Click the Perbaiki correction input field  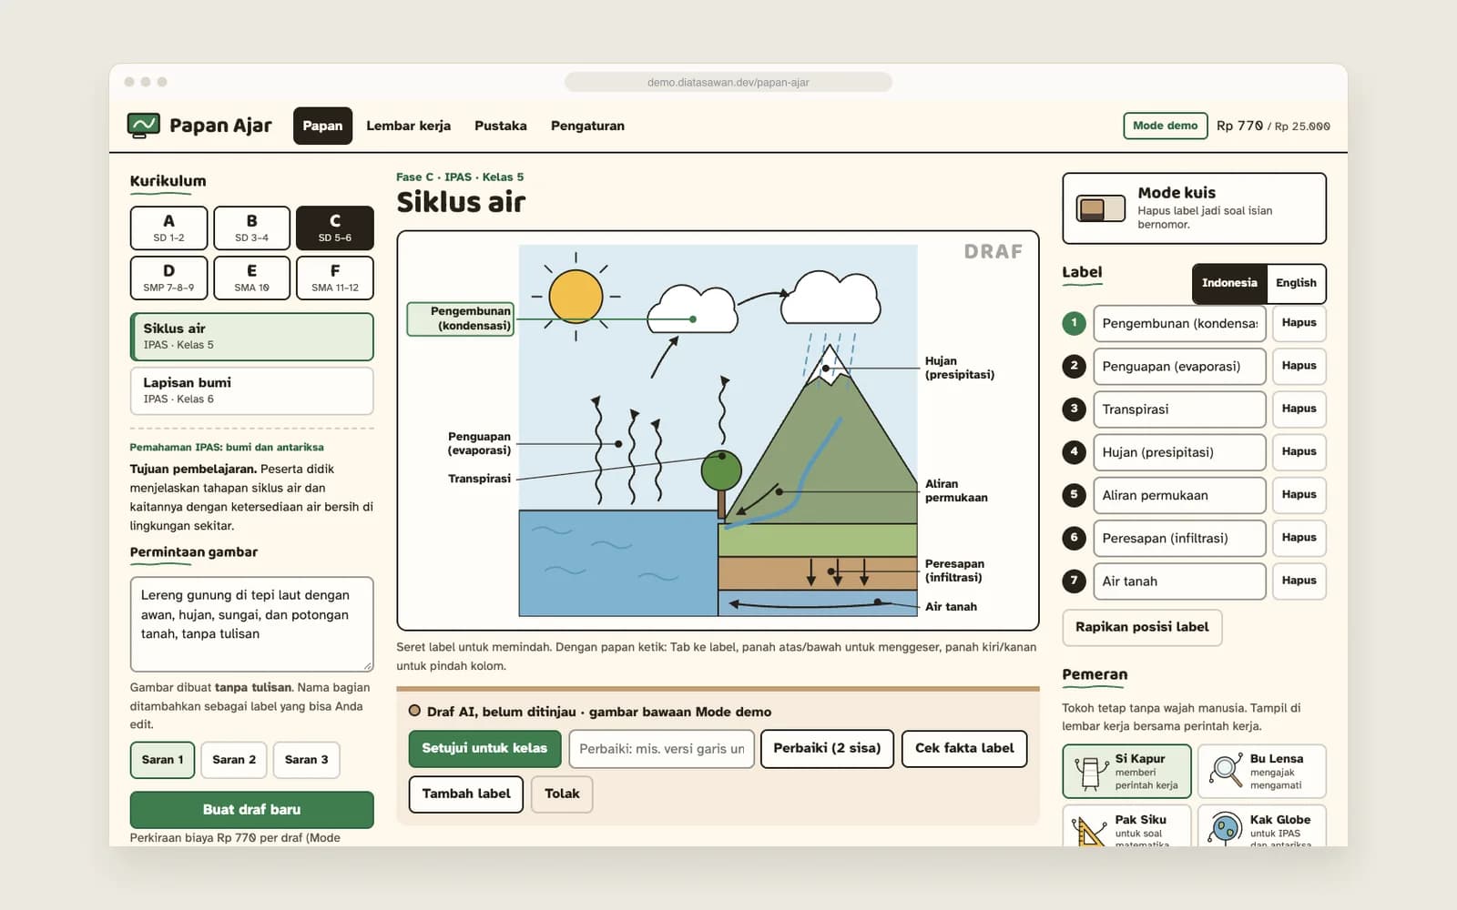661,749
